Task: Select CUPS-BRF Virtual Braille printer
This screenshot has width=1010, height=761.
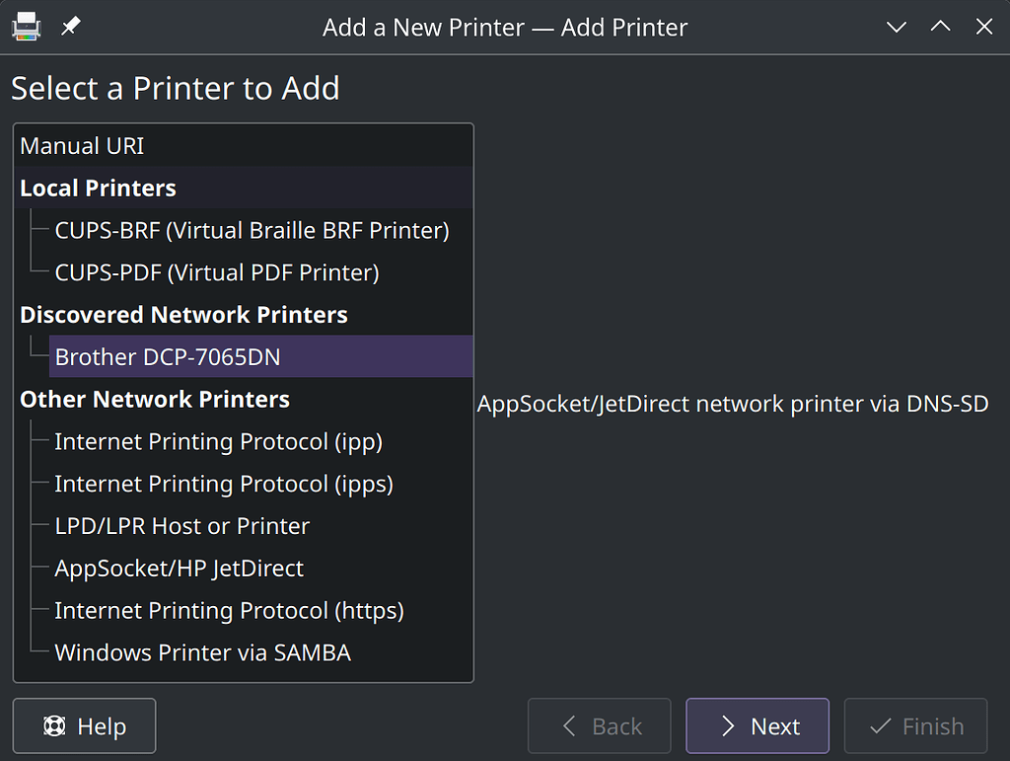Action: (252, 230)
